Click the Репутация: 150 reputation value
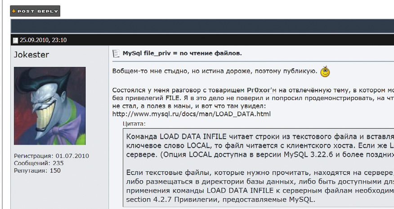Viewport: 394px width, 209px height. point(37,170)
